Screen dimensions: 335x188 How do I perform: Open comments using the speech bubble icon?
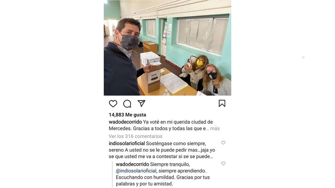click(x=127, y=104)
